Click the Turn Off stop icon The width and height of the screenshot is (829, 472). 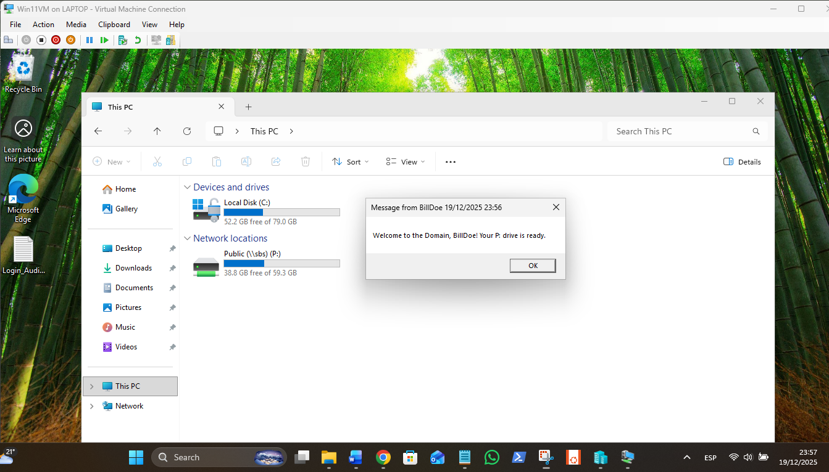41,40
